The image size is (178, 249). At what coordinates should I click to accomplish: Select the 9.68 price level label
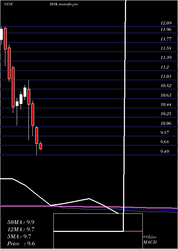[x=164, y=142]
